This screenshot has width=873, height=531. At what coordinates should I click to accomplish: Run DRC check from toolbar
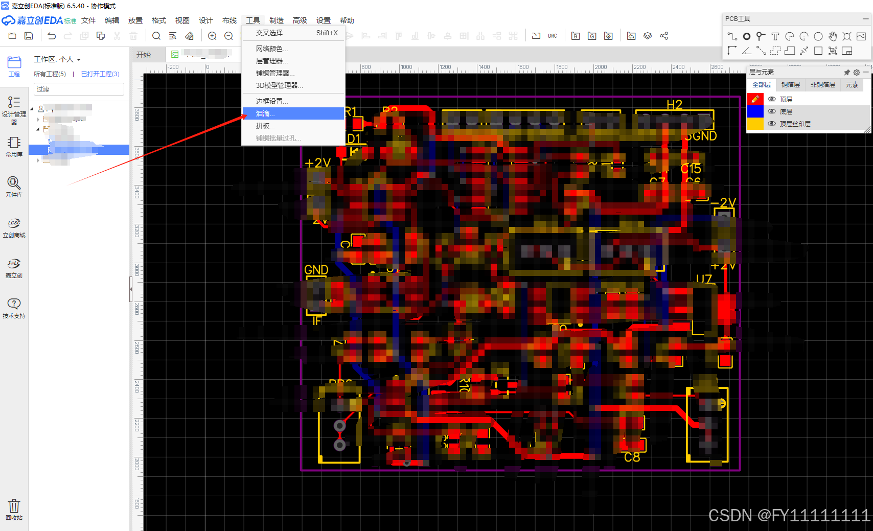tap(553, 36)
